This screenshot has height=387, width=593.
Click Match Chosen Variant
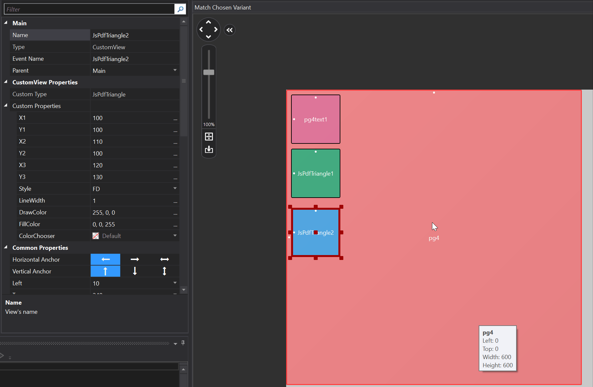pos(223,8)
